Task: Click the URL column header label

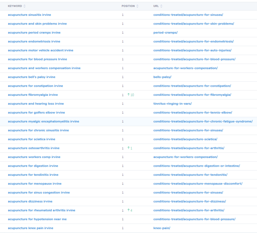Action: click(x=156, y=6)
